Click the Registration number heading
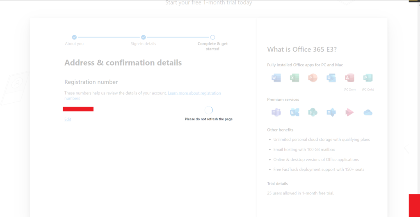The height and width of the screenshot is (217, 420). [91, 82]
